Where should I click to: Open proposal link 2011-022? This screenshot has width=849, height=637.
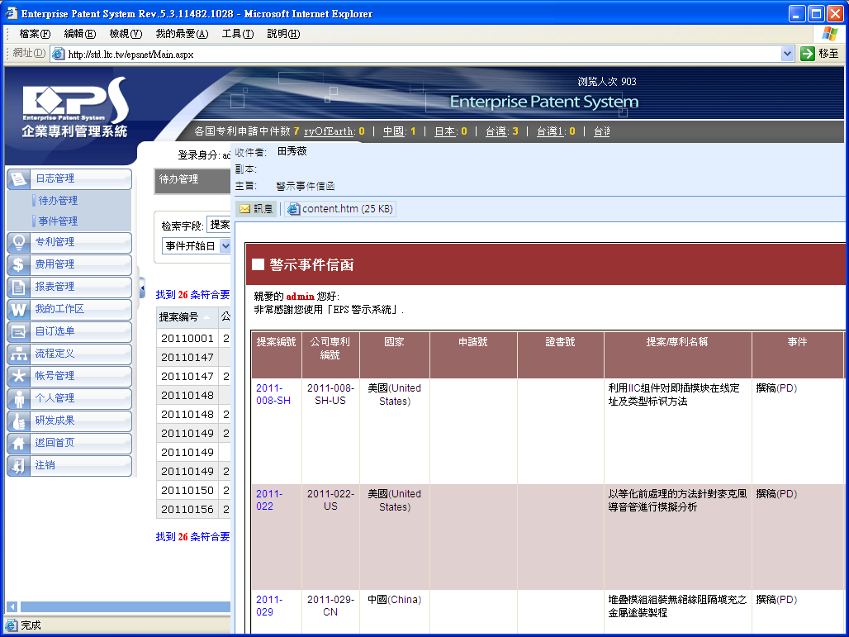269,500
